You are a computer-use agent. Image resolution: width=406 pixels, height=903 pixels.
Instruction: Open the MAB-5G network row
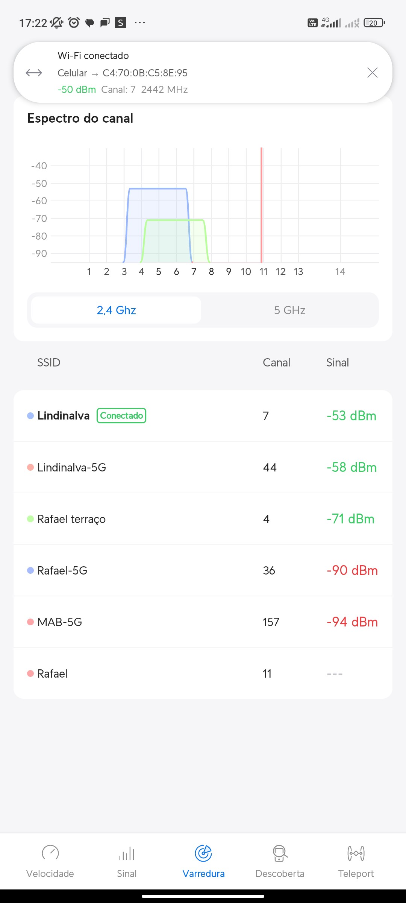(x=203, y=622)
